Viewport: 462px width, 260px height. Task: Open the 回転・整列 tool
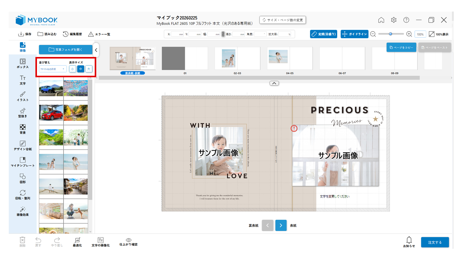23,195
